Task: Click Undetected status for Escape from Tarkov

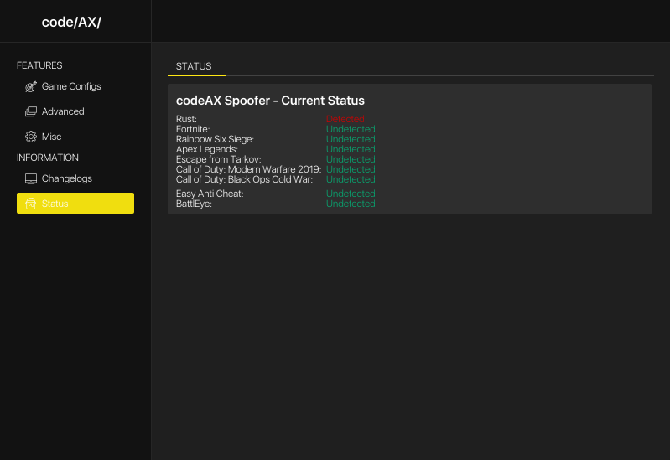Action: 351,159
